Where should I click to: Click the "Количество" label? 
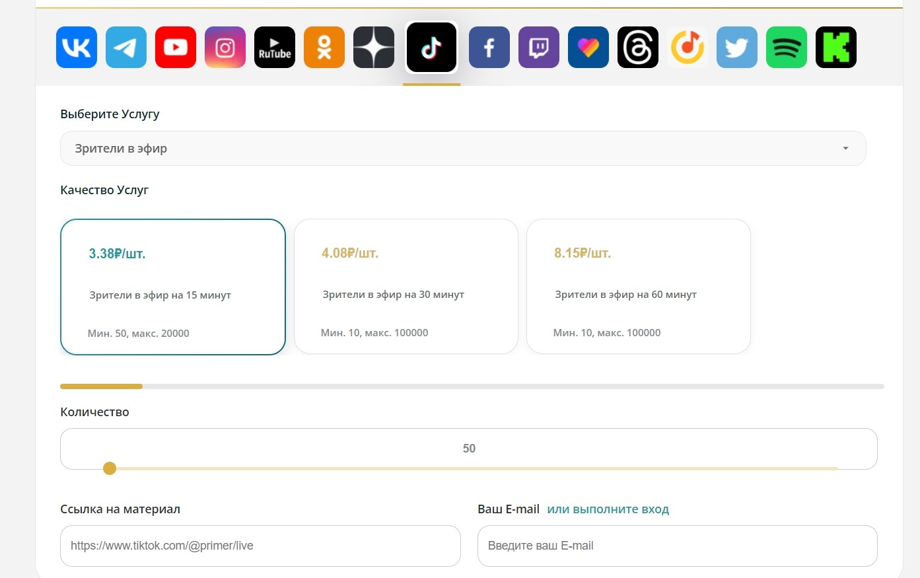[94, 412]
